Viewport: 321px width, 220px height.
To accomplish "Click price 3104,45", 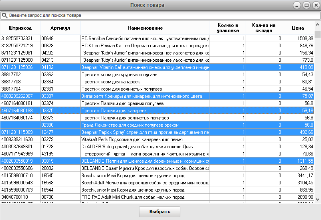I will 305,183.
